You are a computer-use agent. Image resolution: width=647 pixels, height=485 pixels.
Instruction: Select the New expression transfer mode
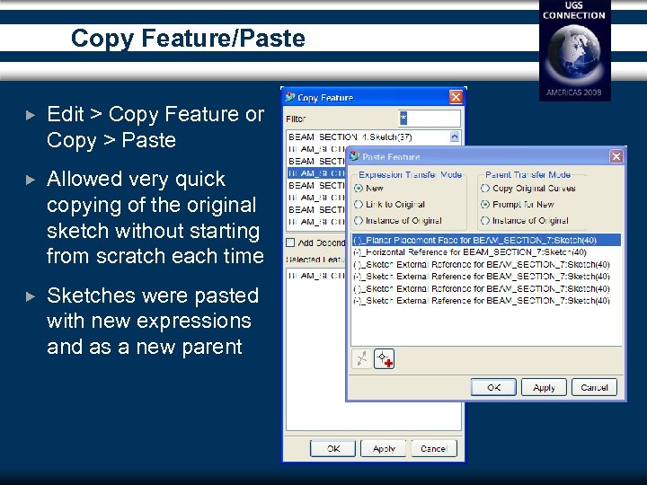point(359,189)
